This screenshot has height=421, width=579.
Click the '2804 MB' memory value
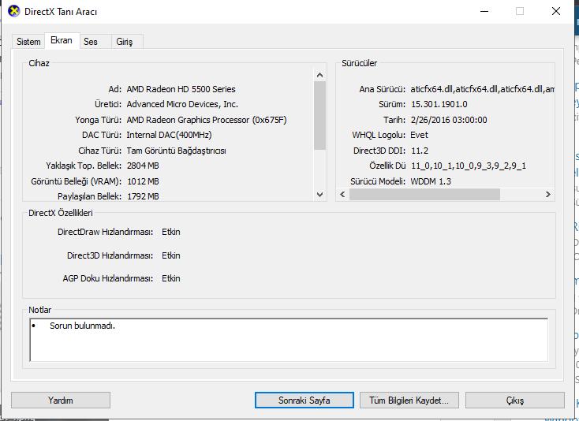tap(143, 166)
